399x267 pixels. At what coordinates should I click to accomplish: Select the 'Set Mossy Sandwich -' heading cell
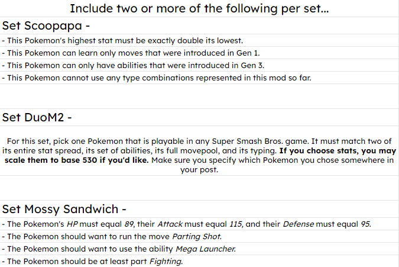(x=64, y=209)
